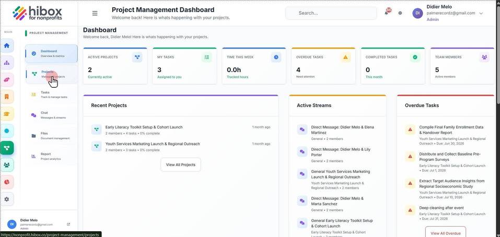Open the Tasks sidebar item
500x237 pixels.
tap(51, 94)
